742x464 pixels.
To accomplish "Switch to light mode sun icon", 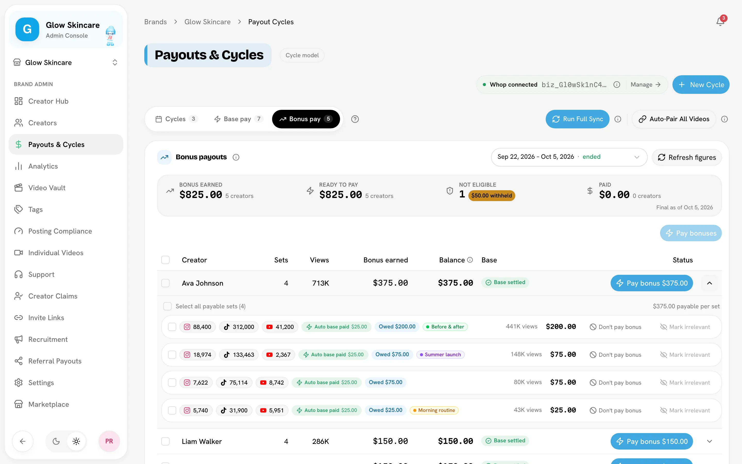I will (x=76, y=441).
